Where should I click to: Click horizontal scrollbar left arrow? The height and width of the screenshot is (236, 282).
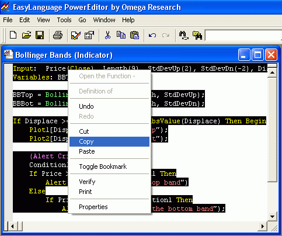click(x=12, y=226)
